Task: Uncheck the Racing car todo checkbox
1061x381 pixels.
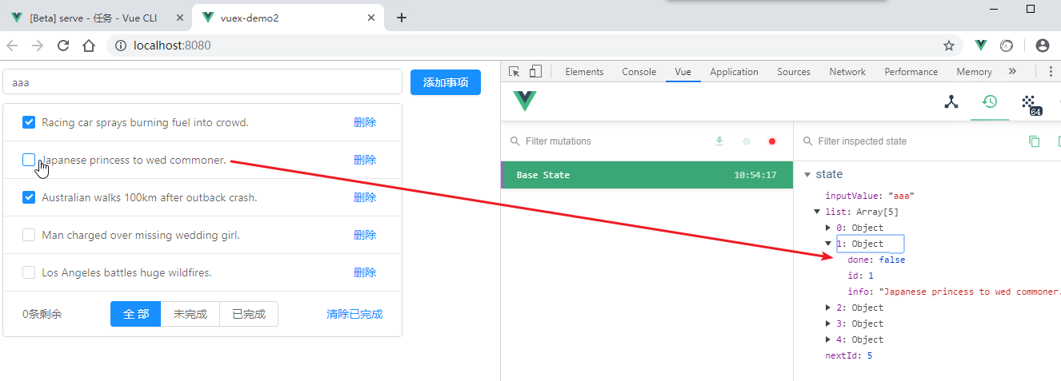Action: click(x=29, y=122)
